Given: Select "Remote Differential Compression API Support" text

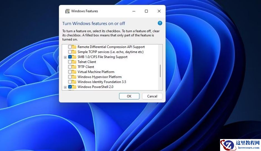Looking at the screenshot, I should coord(111,47).
